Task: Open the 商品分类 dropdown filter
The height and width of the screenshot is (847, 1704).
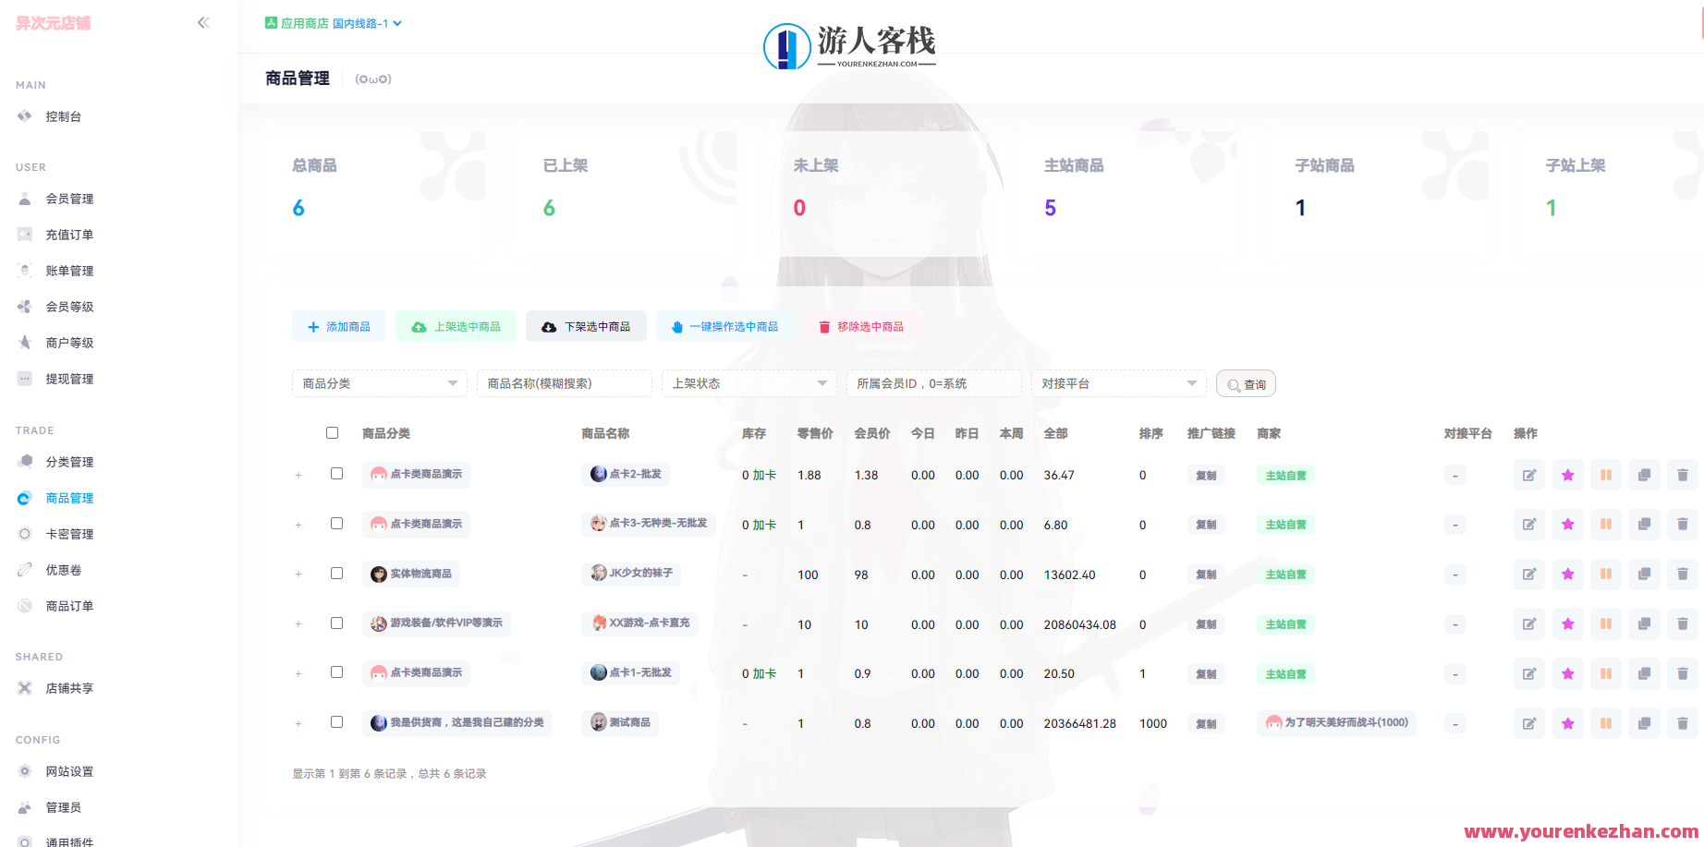Action: pyautogui.click(x=379, y=382)
